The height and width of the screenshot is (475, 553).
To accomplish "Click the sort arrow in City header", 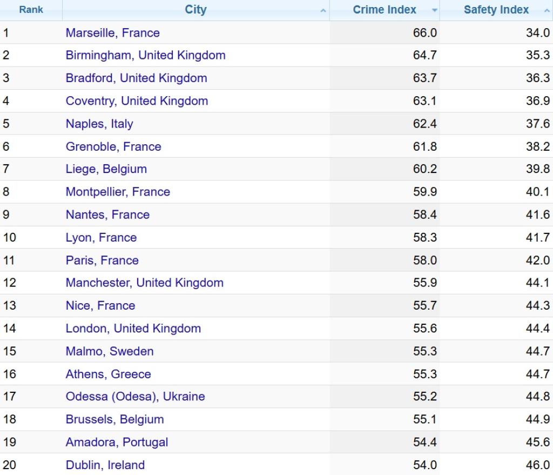I will pos(323,11).
